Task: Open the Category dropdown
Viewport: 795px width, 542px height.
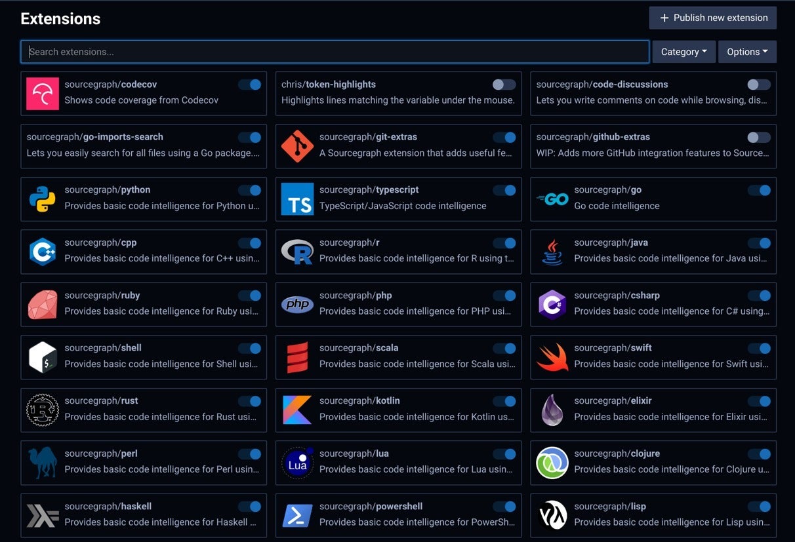Action: point(683,52)
